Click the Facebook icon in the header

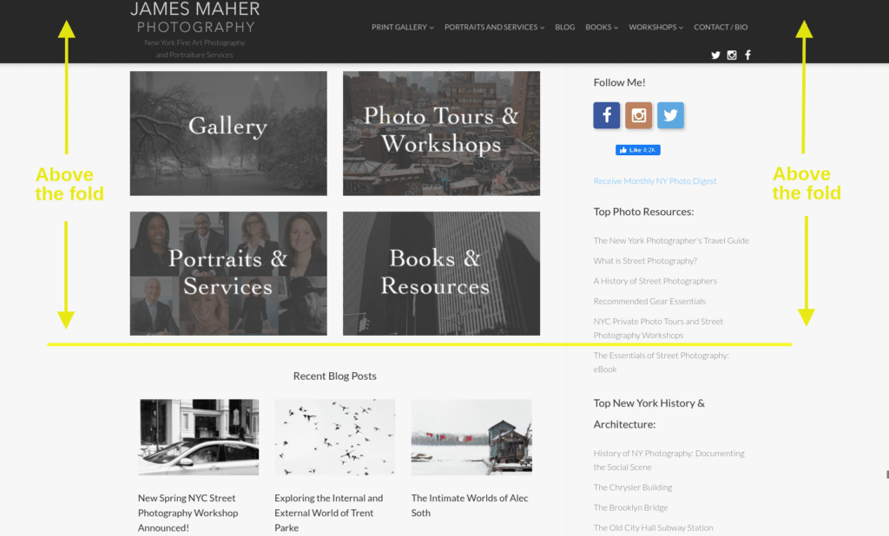[747, 55]
